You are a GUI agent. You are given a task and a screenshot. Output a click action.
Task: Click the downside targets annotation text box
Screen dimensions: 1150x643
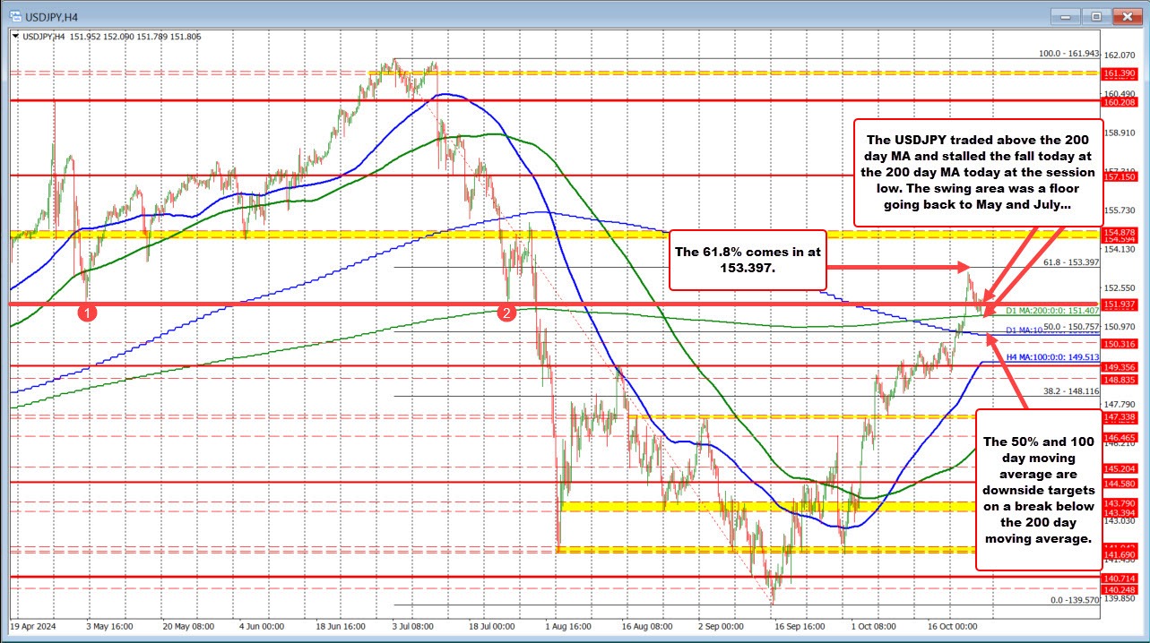click(x=1040, y=490)
